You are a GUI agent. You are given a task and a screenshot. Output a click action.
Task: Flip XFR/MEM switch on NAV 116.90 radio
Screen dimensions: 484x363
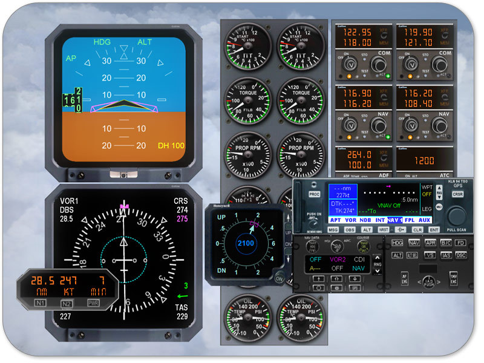tap(384, 97)
